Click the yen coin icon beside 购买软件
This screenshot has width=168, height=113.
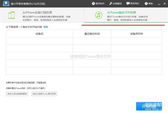point(93,3)
